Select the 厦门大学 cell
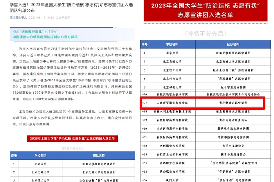Screen dimensions: 274x182 [x=172, y=180]
